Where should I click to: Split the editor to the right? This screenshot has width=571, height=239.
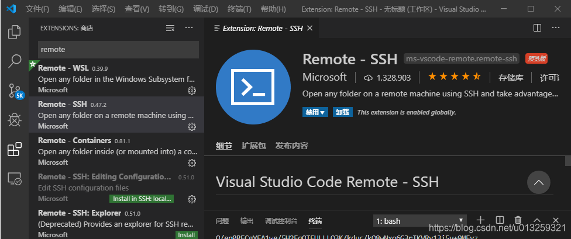(537, 27)
